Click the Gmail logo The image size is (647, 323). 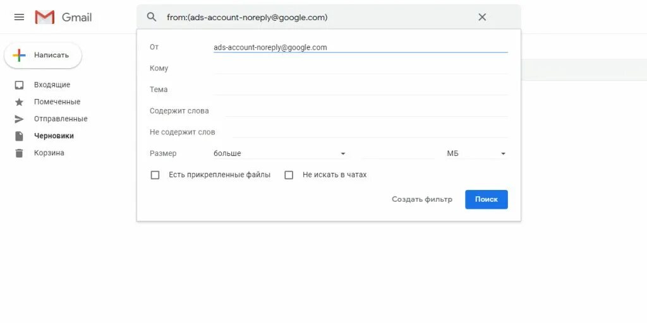tap(63, 17)
